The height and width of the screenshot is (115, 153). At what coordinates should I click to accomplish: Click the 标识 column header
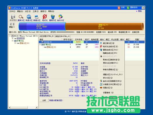click(87, 39)
